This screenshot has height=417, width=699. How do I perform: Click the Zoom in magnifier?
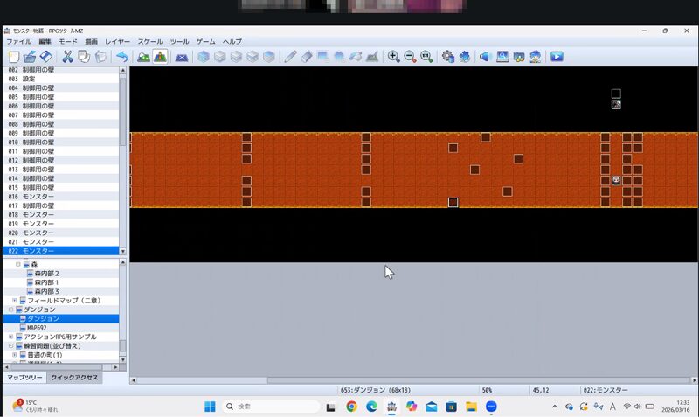[x=393, y=57]
